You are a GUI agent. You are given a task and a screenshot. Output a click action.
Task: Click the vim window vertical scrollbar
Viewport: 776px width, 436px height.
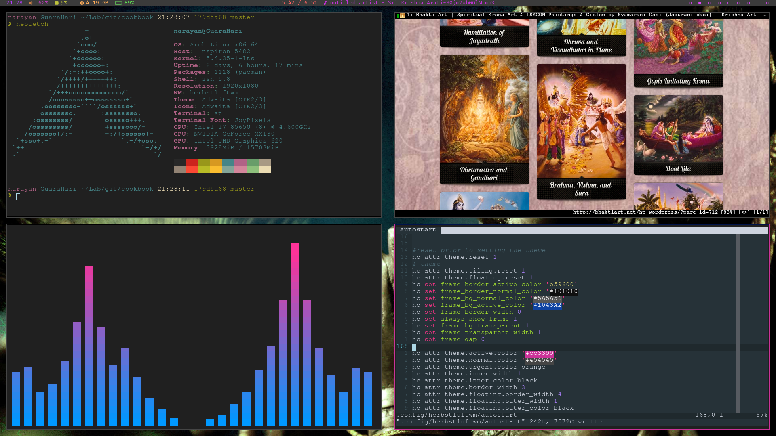[738, 323]
